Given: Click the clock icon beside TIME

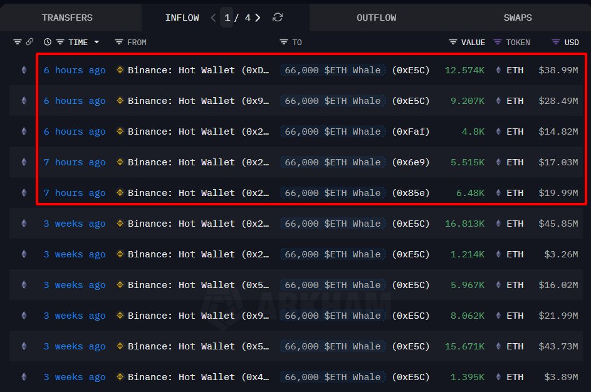Looking at the screenshot, I should click(x=47, y=42).
